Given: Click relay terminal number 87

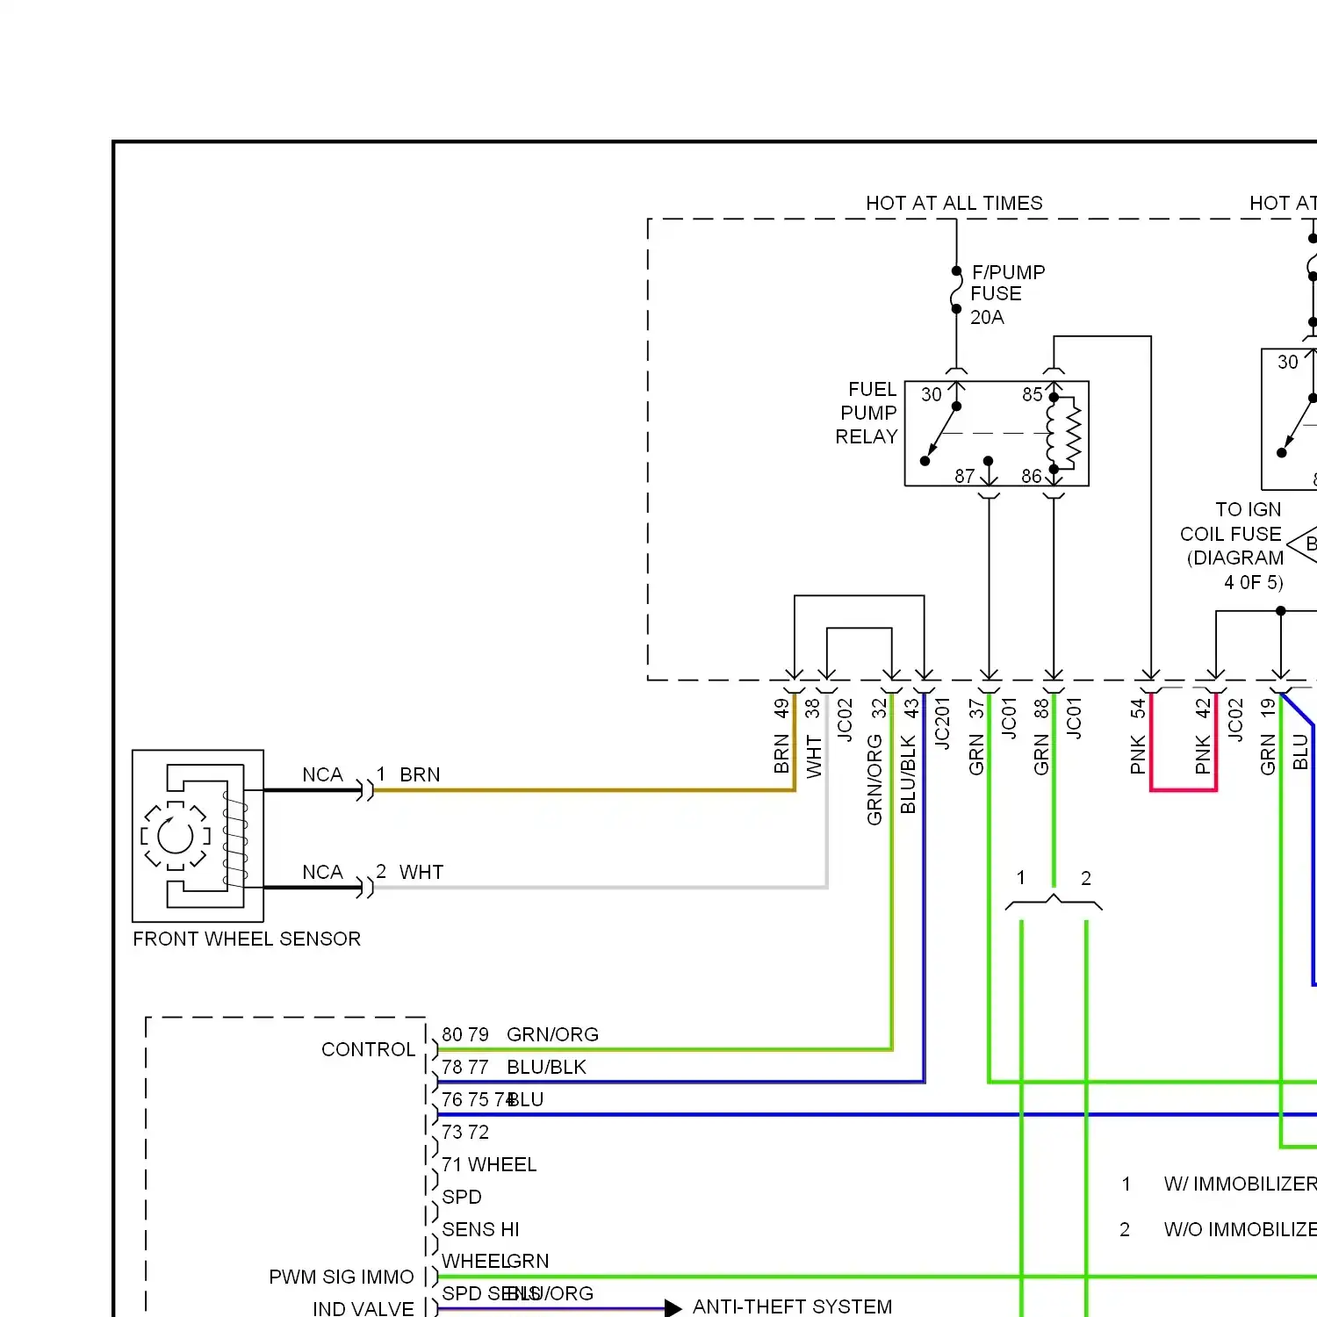Looking at the screenshot, I should [965, 476].
